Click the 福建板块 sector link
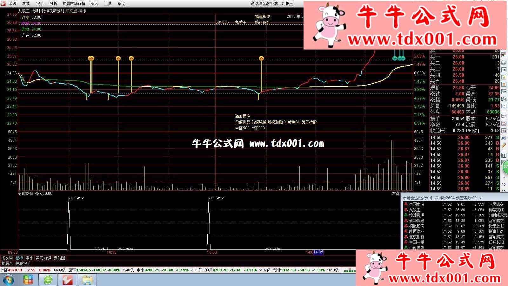The width and height of the screenshot is (508, 286). (263, 17)
